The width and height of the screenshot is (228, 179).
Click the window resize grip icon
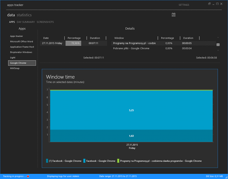(x=226, y=177)
